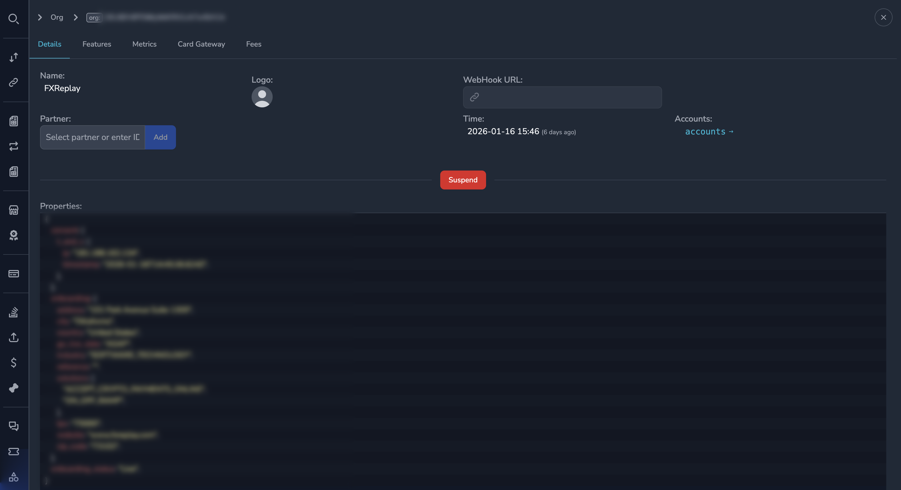Screen dimensions: 901x490
Task: Follow the accounts link
Action: pos(709,132)
